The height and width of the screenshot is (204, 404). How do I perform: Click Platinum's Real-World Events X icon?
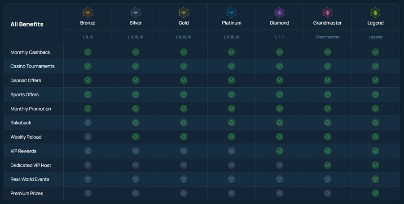232,179
